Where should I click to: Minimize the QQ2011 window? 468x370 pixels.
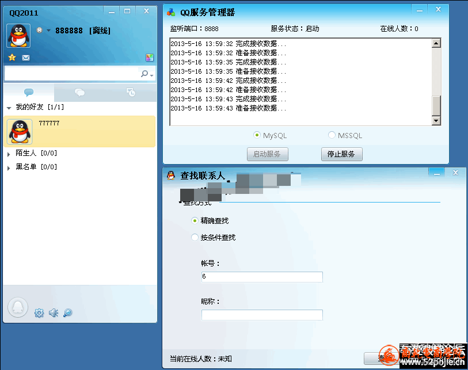pyautogui.click(x=112, y=12)
